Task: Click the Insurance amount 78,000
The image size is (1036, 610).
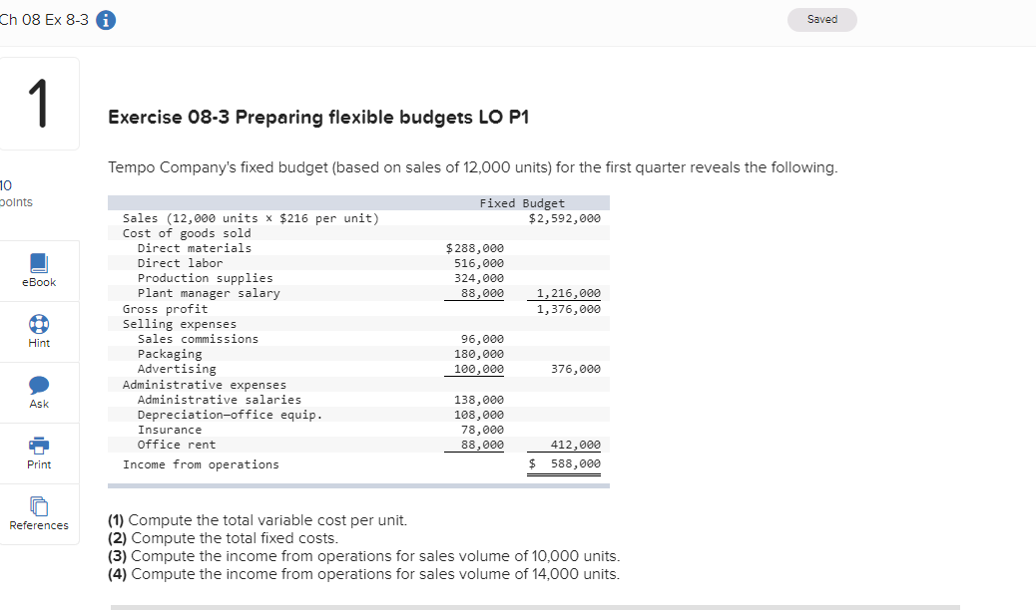Action: pos(482,430)
